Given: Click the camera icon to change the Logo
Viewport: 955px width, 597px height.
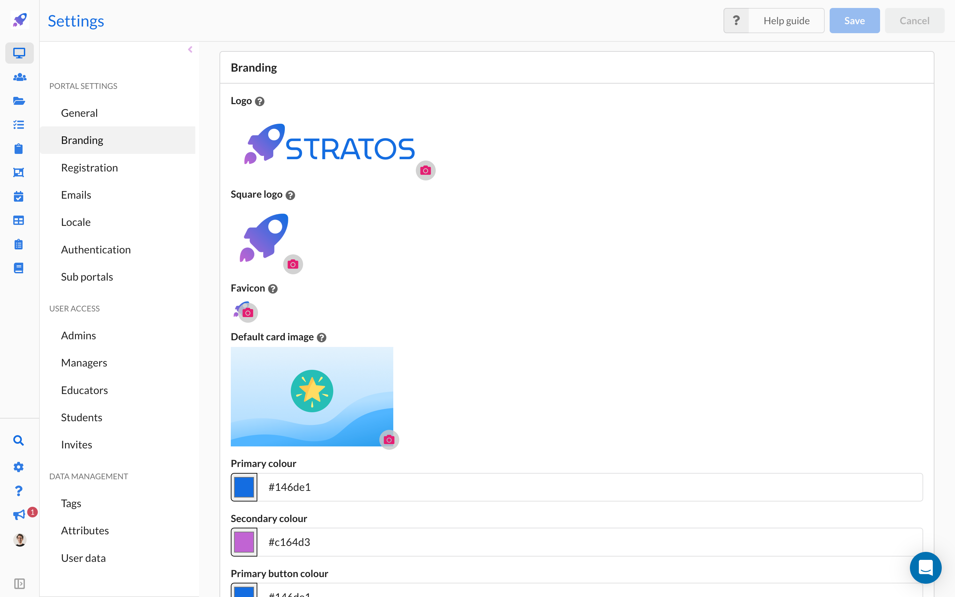Looking at the screenshot, I should (x=425, y=170).
